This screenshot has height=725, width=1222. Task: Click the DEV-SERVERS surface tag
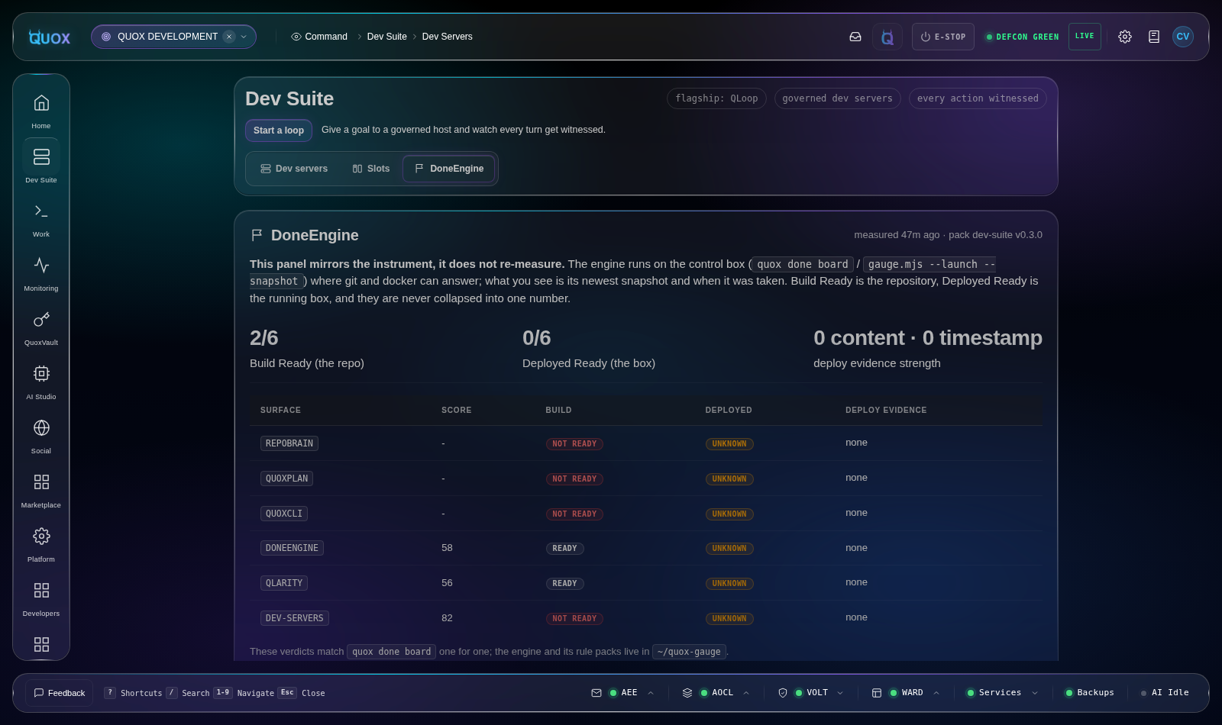[295, 618]
